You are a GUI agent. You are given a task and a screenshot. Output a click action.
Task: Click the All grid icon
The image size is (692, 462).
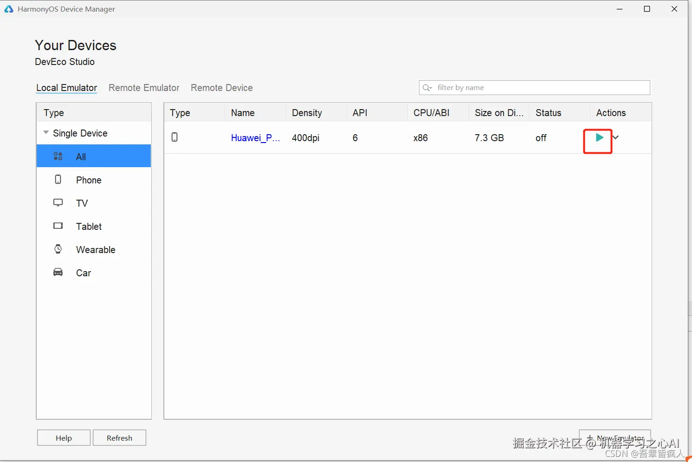click(x=58, y=156)
